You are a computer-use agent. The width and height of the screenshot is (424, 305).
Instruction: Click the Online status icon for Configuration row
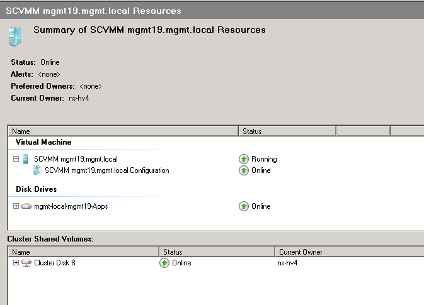point(244,170)
